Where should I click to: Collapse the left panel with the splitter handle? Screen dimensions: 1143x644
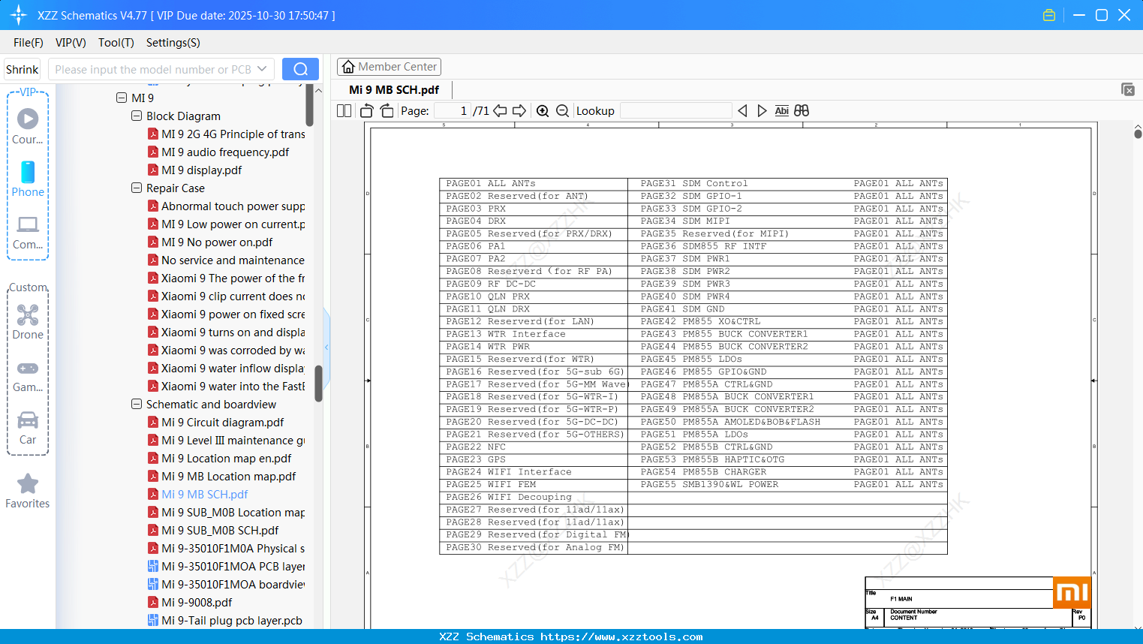tap(326, 347)
